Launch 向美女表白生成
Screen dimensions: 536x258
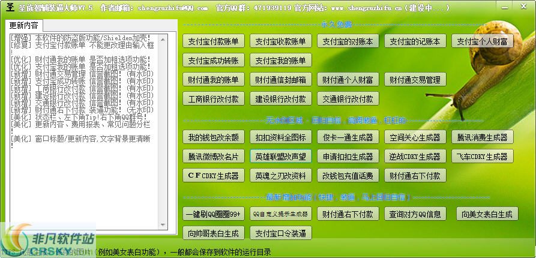click(x=487, y=214)
